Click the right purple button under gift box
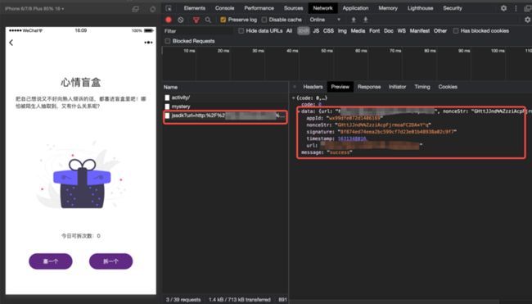The image size is (532, 304). pyautogui.click(x=111, y=261)
